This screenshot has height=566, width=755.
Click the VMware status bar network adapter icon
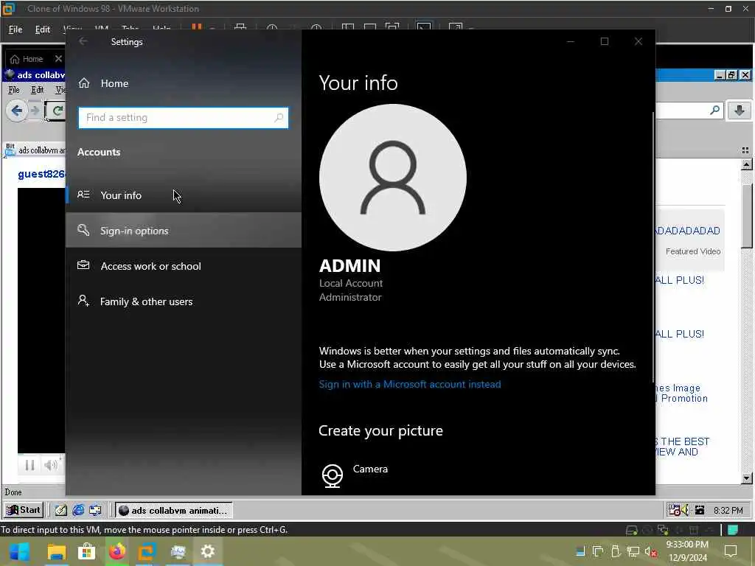tap(663, 531)
